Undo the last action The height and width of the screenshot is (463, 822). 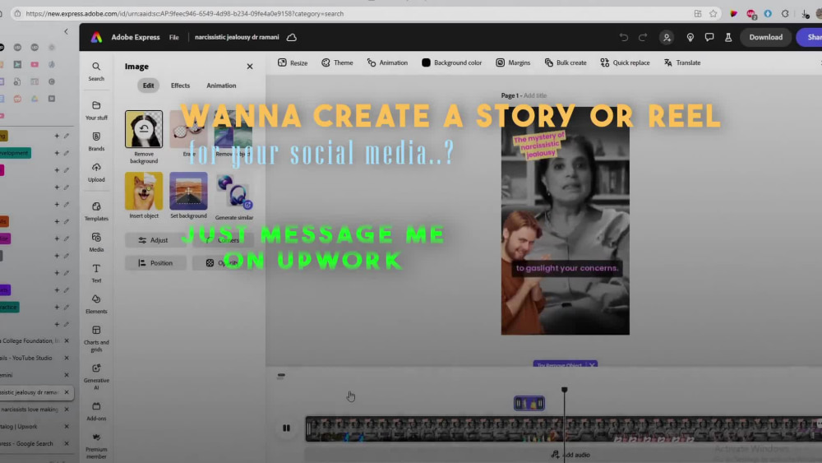click(623, 37)
